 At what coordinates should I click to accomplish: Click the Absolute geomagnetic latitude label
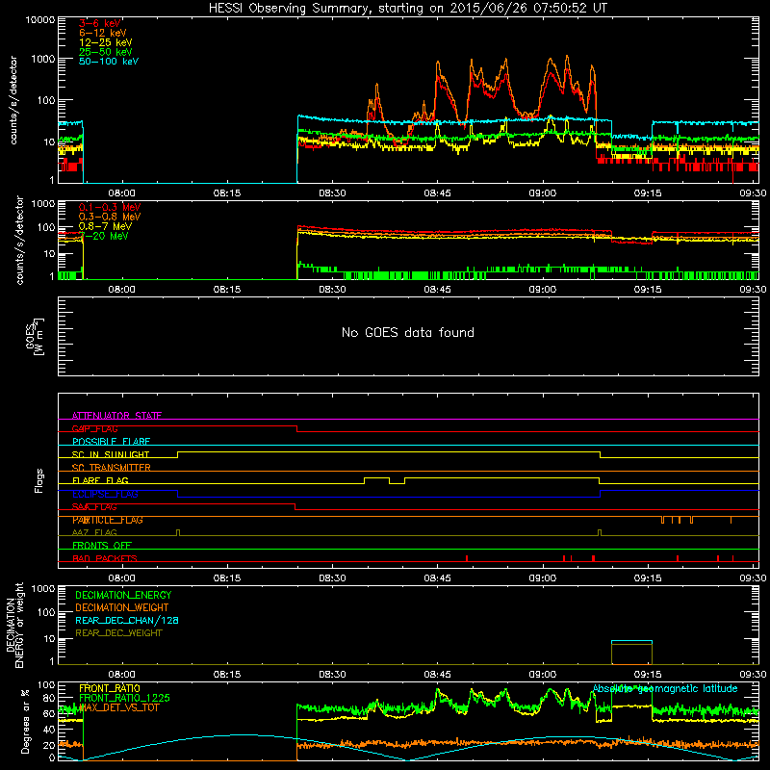tap(665, 689)
